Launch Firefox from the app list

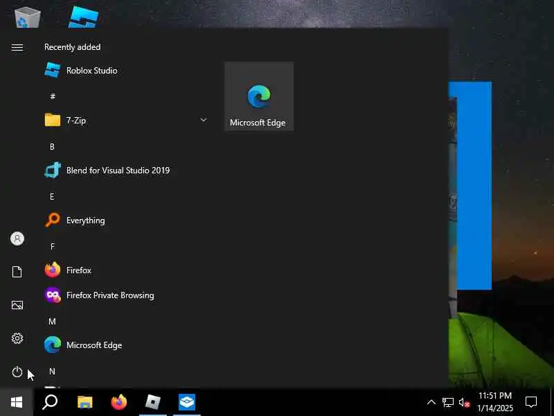click(x=125, y=270)
